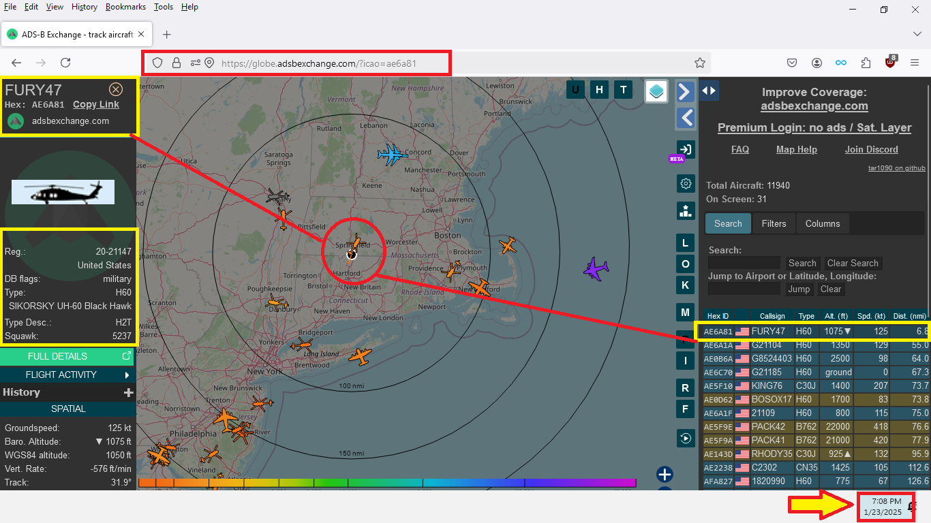This screenshot has height=523, width=931.
Task: Toggle the R map button
Action: coord(685,388)
